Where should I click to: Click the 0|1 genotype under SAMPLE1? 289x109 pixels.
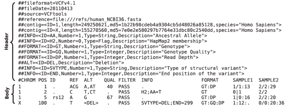237,92
